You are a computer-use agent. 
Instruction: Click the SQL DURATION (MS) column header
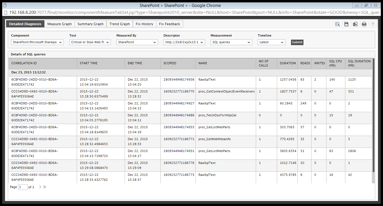pos(359,63)
